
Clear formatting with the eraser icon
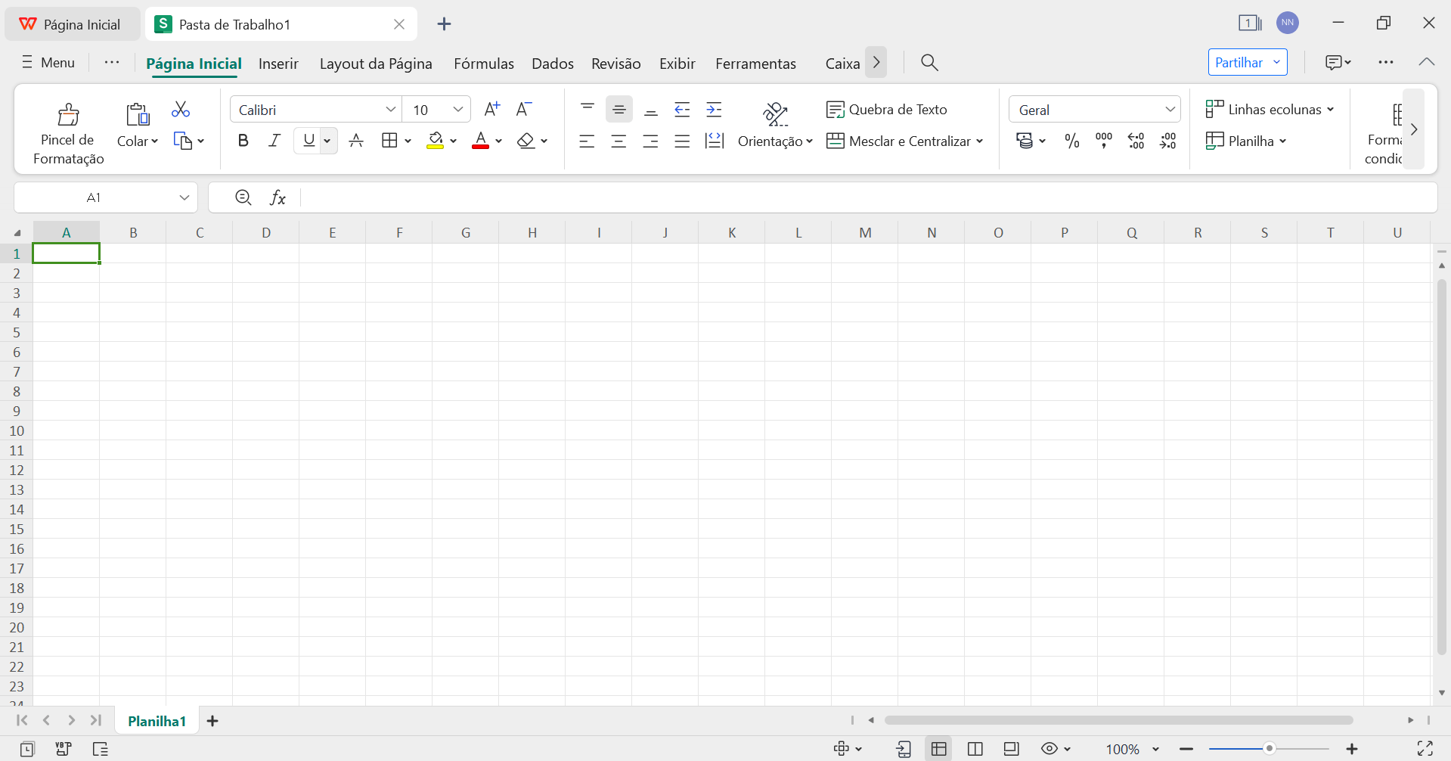(527, 140)
